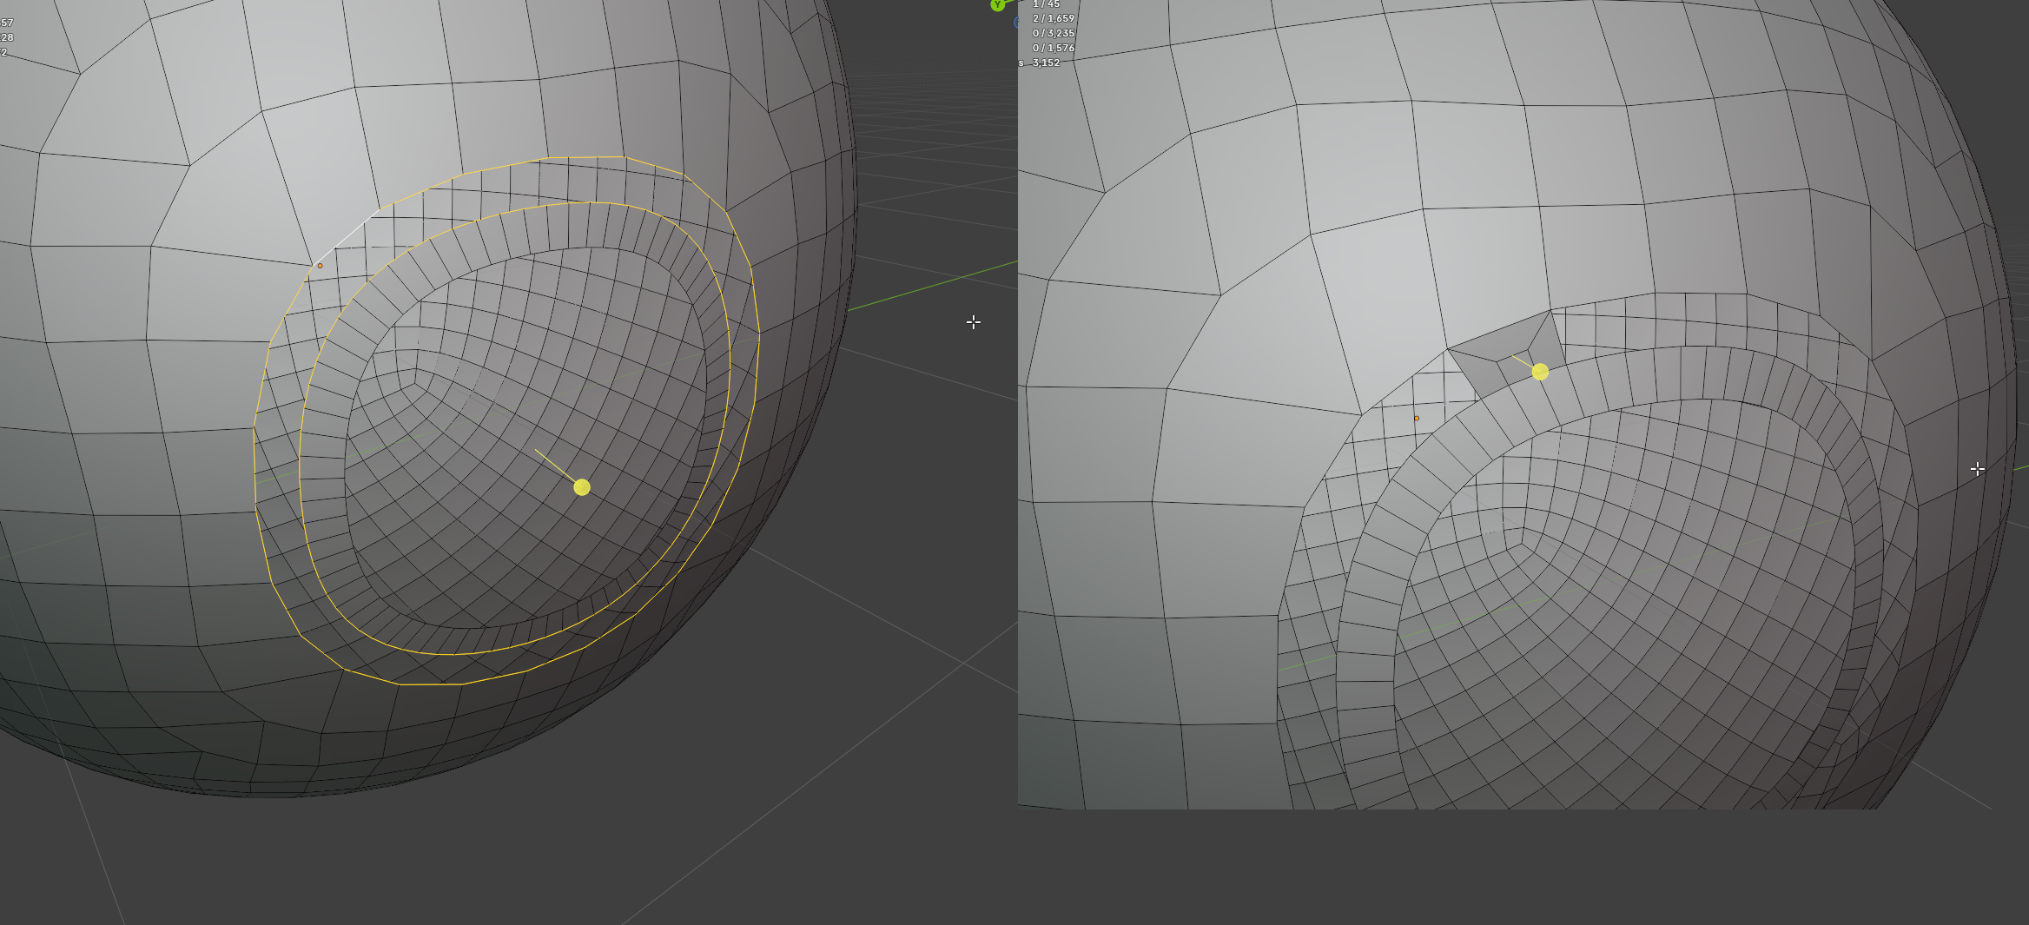Click the orange origin dot in right viewport

pos(1417,419)
